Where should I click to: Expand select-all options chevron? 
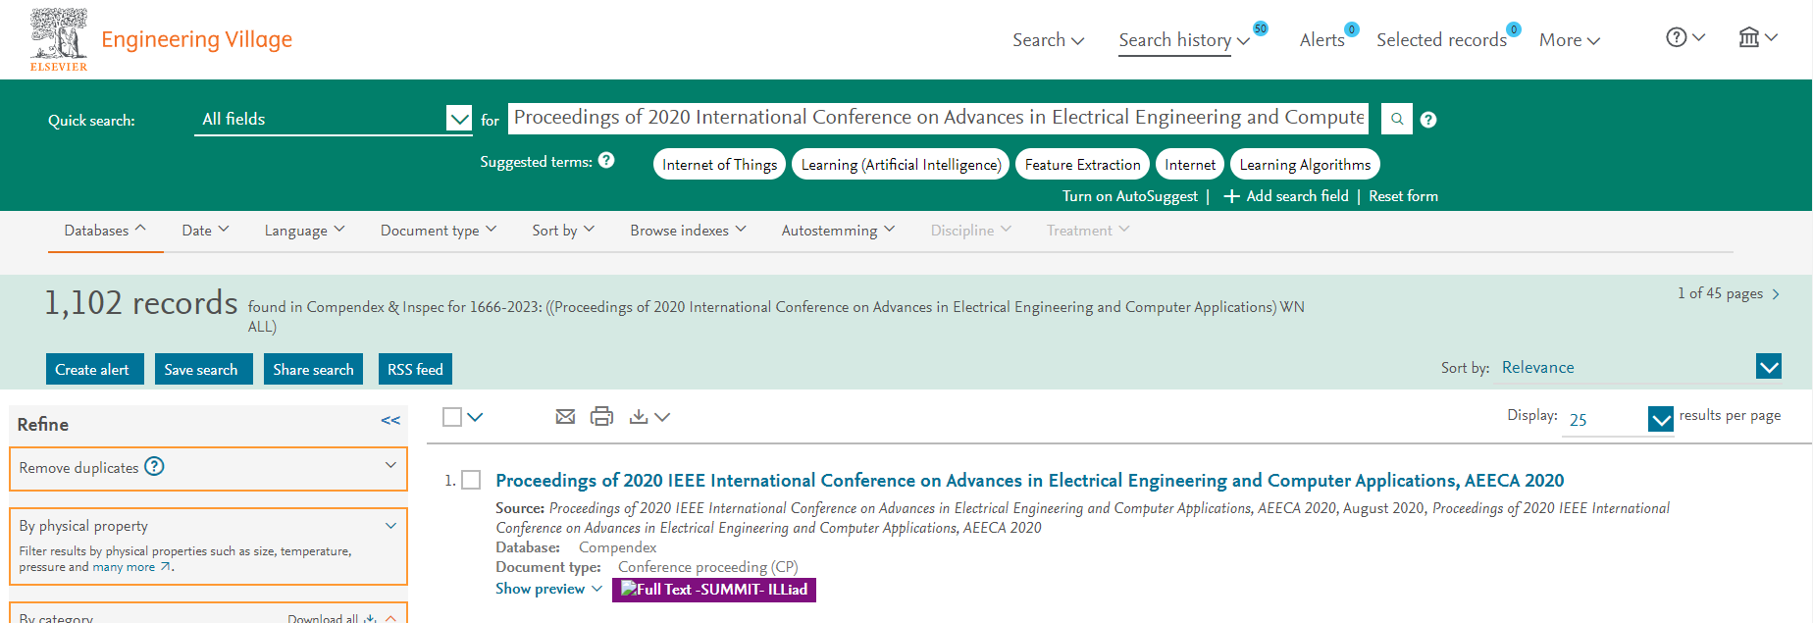(x=475, y=417)
